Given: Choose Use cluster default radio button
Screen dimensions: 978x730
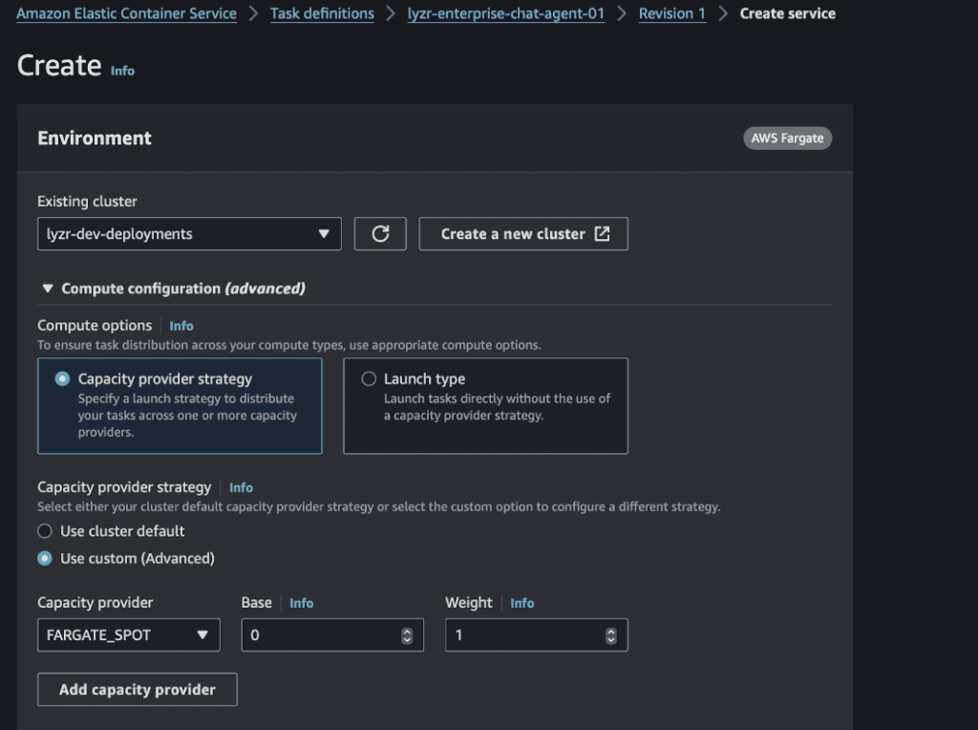Looking at the screenshot, I should [44, 531].
